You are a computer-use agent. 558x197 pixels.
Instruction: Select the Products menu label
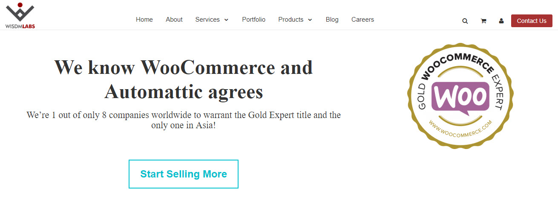[291, 20]
